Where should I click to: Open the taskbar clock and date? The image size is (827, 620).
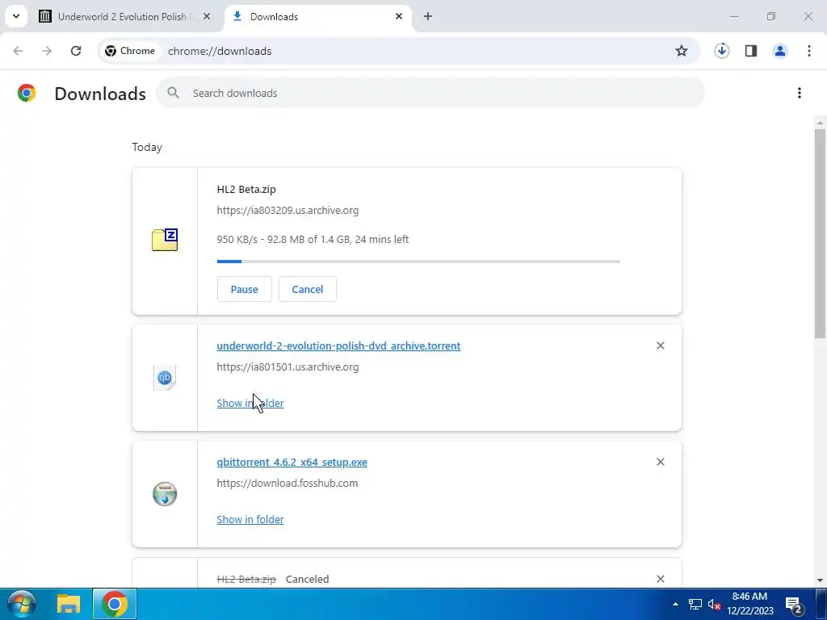[x=749, y=604]
